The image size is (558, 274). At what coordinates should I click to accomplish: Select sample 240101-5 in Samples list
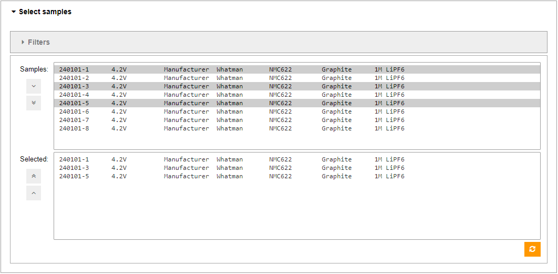[x=297, y=103]
